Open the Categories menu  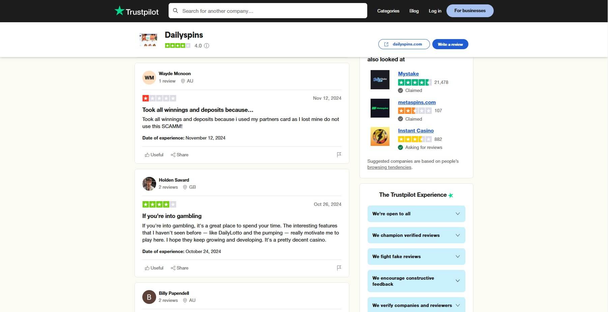[x=388, y=11]
